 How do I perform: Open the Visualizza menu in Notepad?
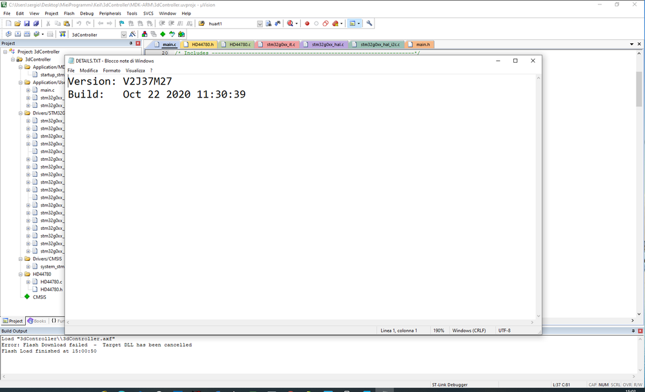135,71
